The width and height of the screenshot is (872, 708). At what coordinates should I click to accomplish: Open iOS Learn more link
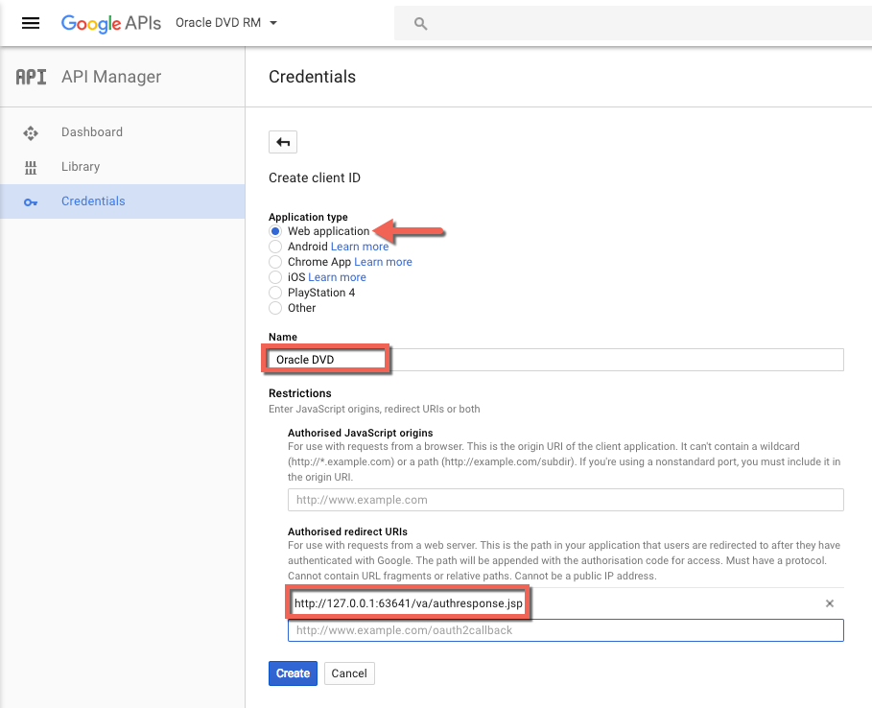click(337, 277)
